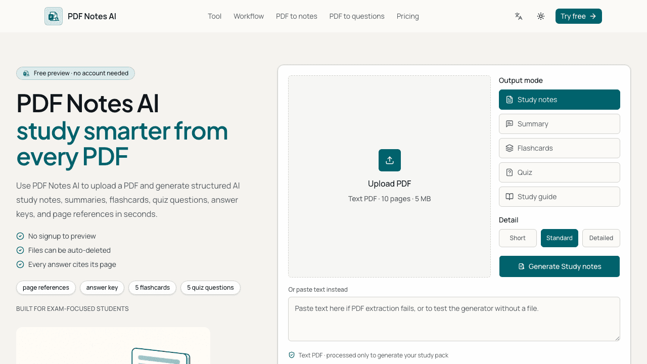Click the Or paste text instead label
Screen dimensions: 647x364
[x=318, y=290]
